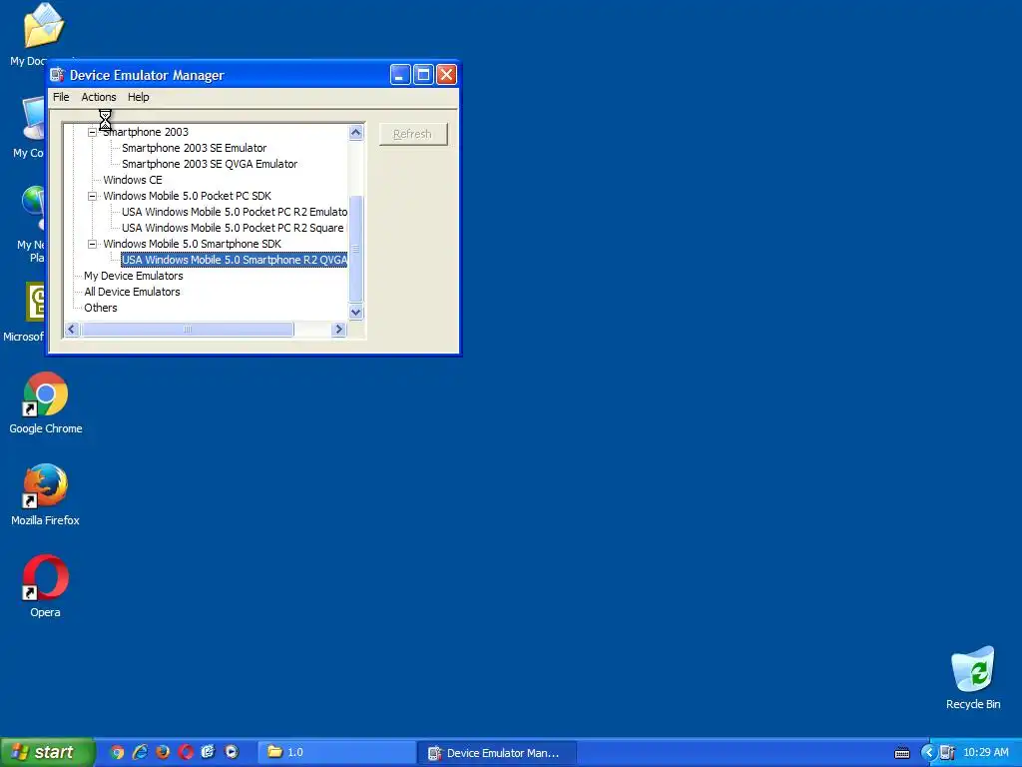This screenshot has height=767, width=1022.
Task: Open the File menu
Action: [61, 97]
